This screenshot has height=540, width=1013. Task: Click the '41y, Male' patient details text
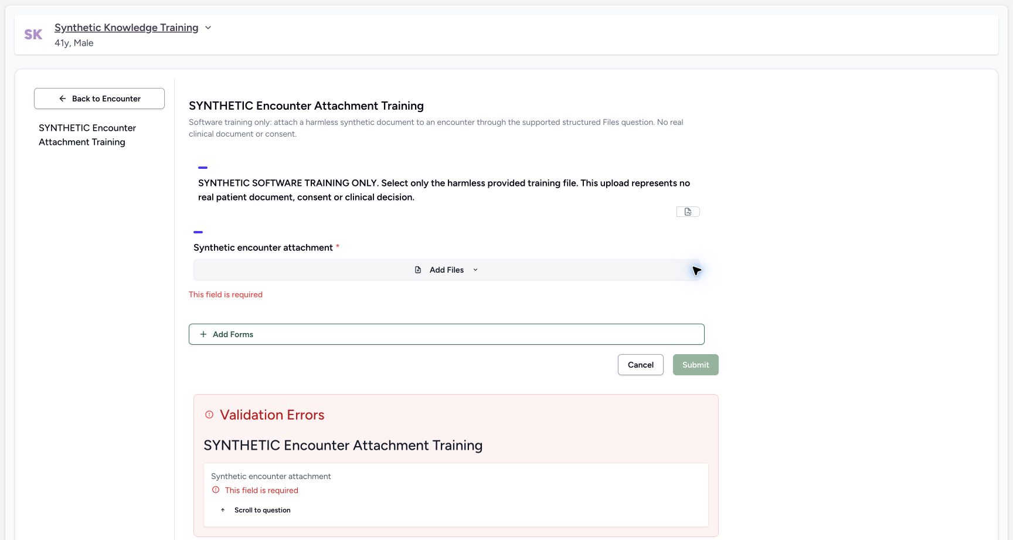pyautogui.click(x=74, y=43)
